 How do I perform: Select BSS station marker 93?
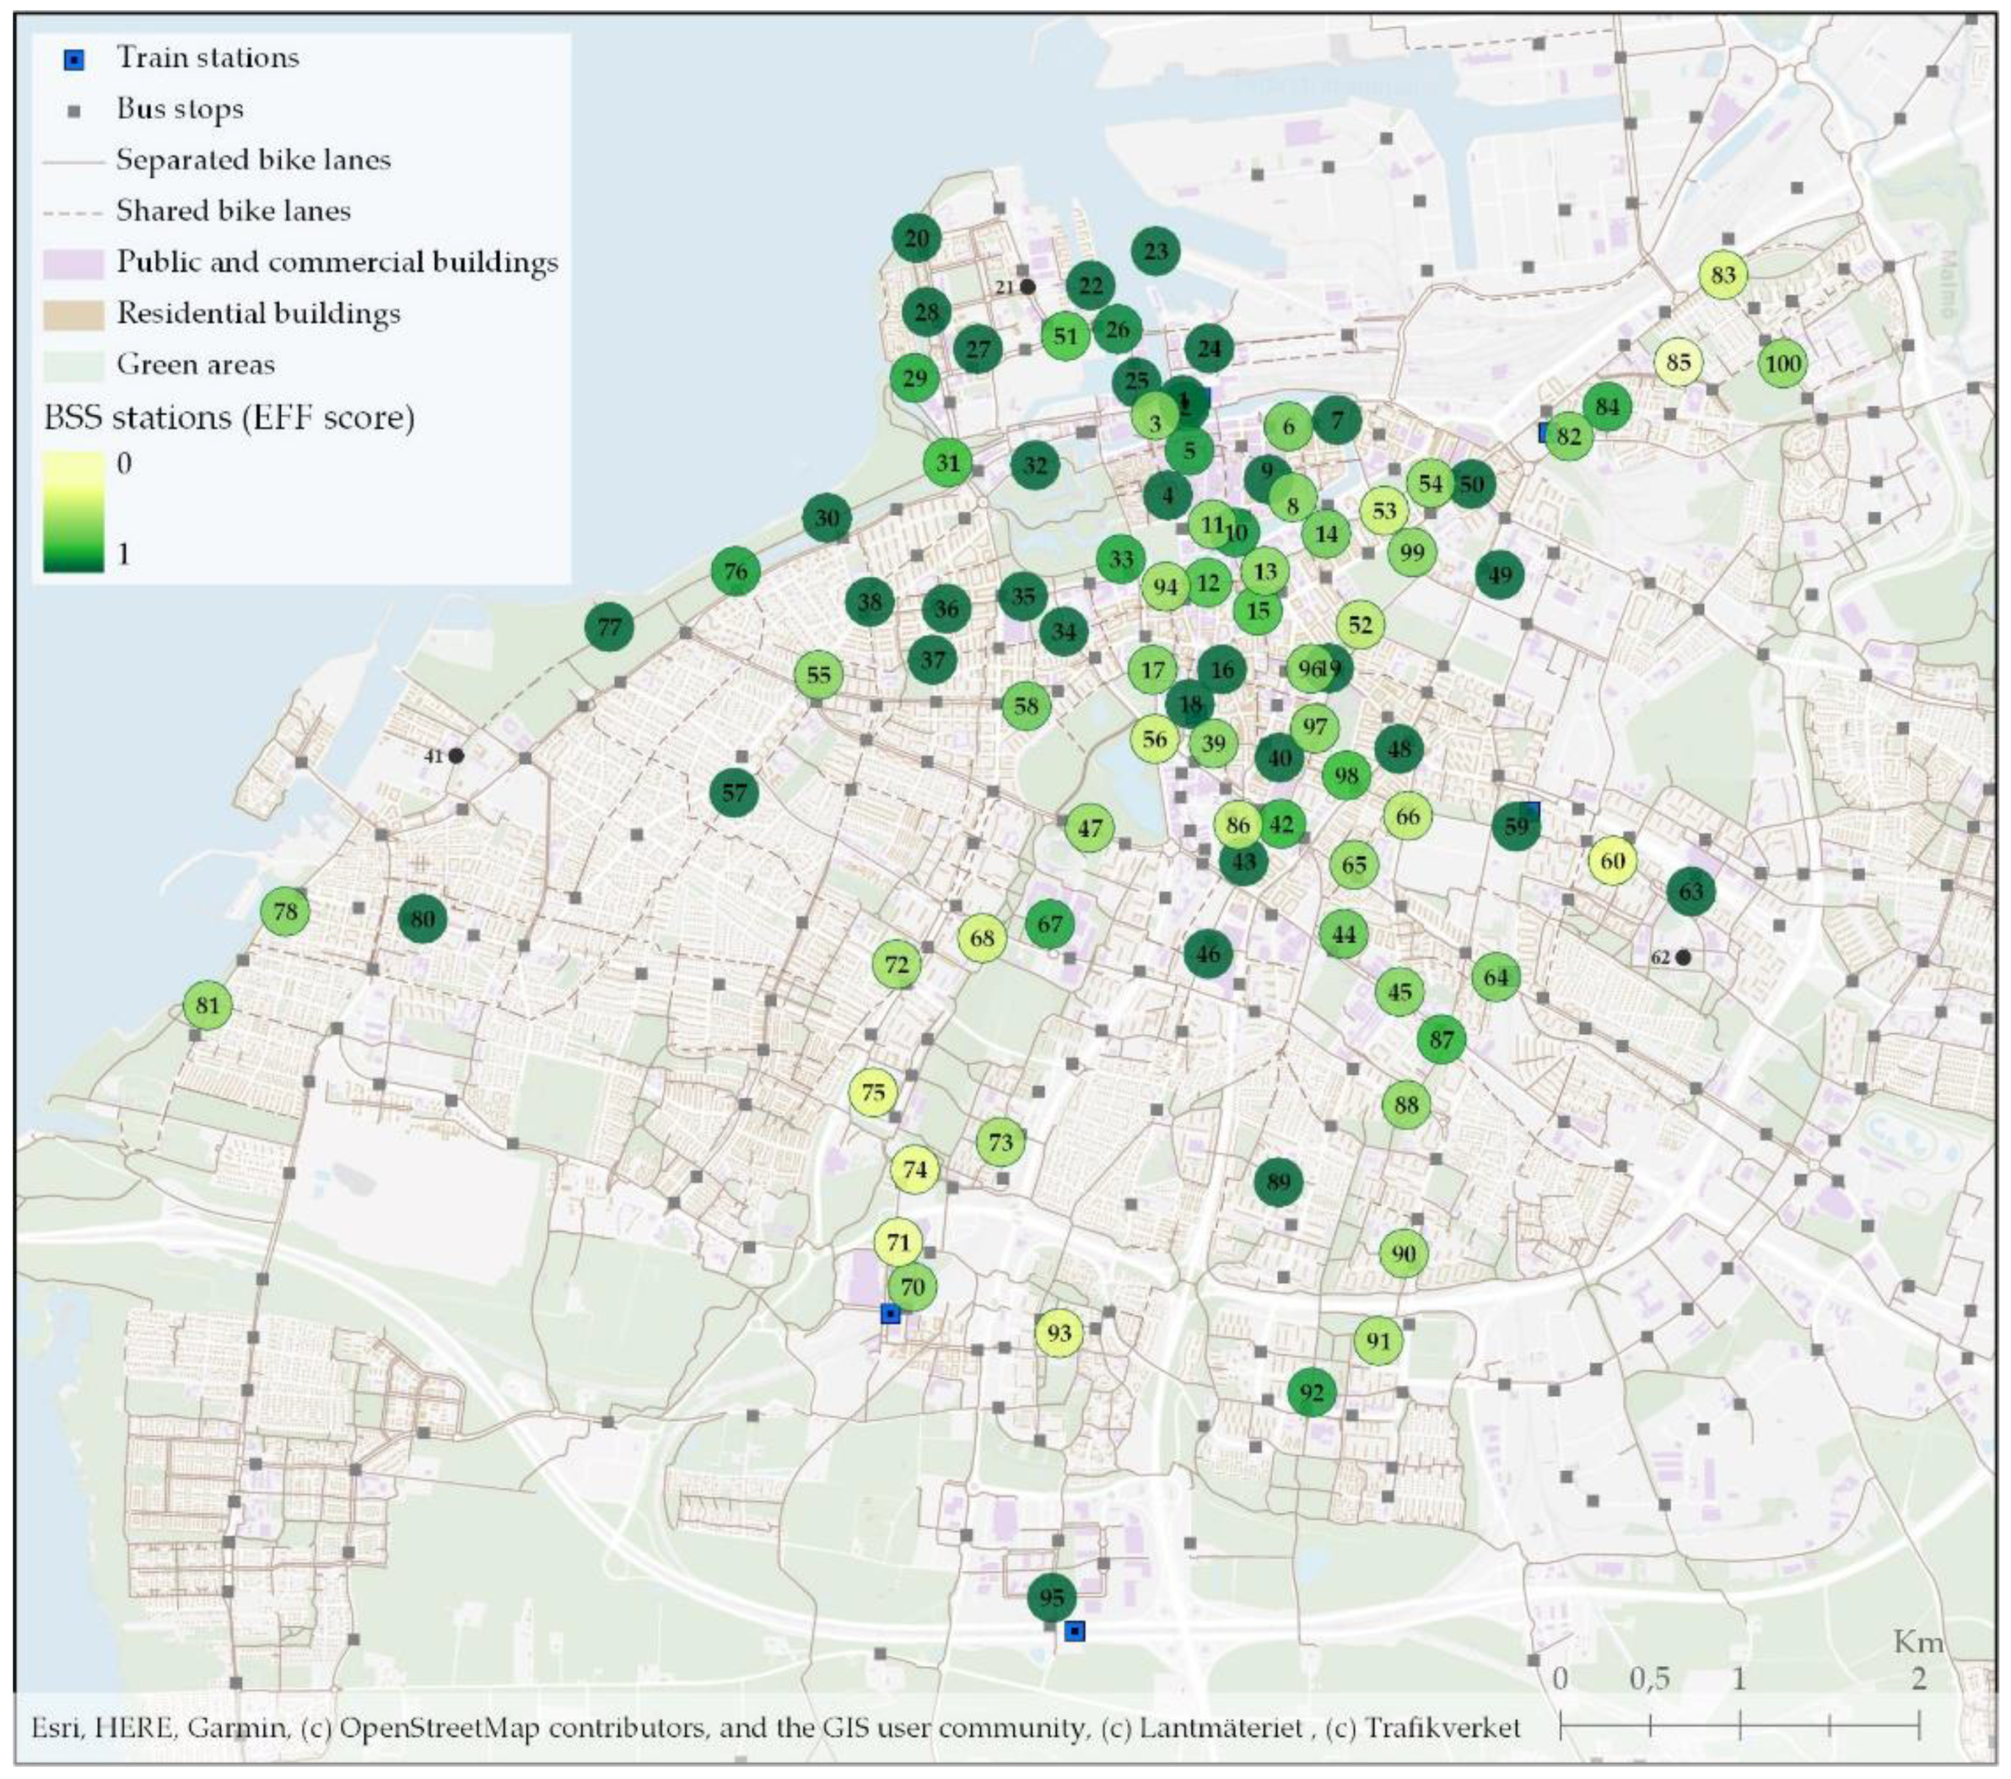(1059, 1333)
